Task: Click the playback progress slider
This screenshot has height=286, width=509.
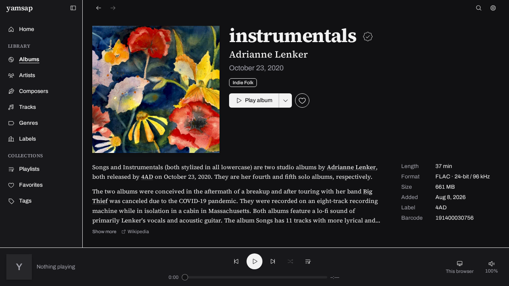Action: point(254,277)
